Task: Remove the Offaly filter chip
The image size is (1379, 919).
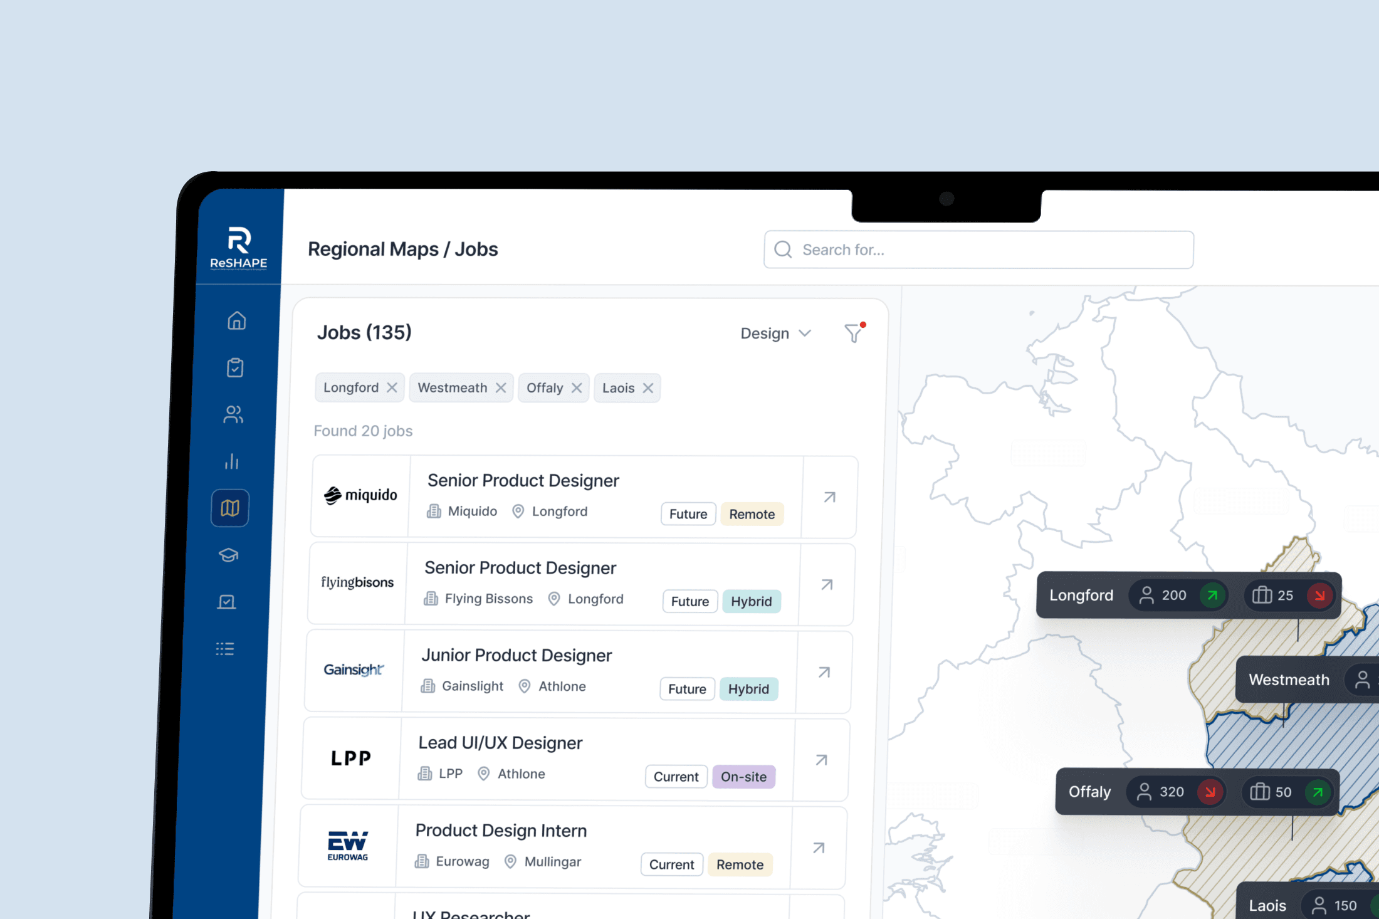Action: pos(577,388)
